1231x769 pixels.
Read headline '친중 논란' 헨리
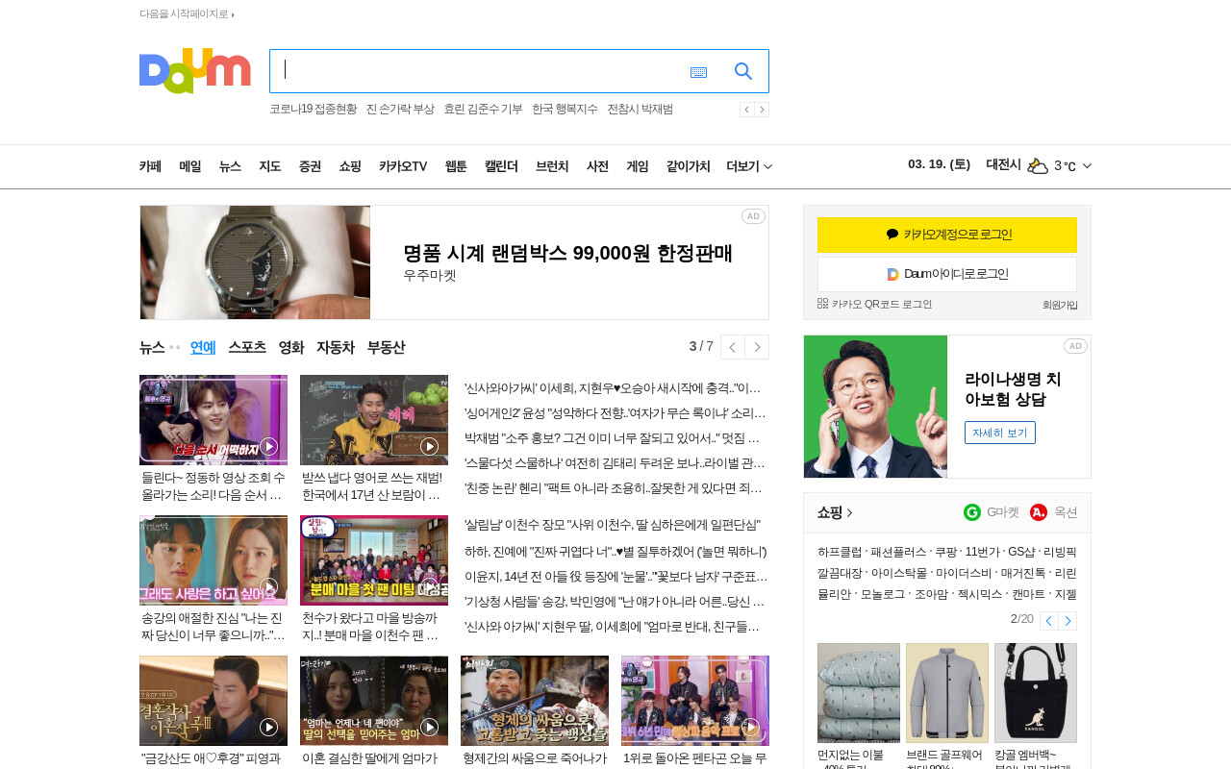point(613,488)
